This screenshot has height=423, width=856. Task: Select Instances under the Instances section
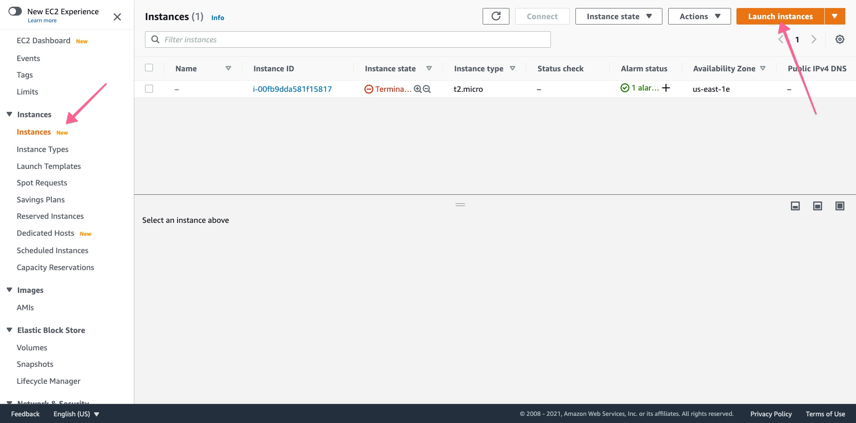34,132
